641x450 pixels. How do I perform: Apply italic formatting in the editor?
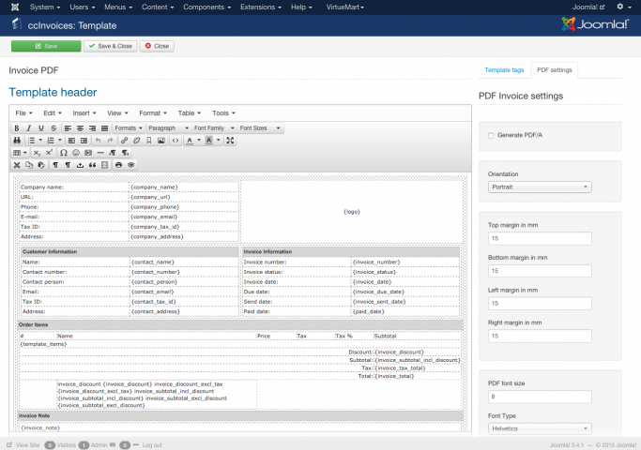(29, 127)
